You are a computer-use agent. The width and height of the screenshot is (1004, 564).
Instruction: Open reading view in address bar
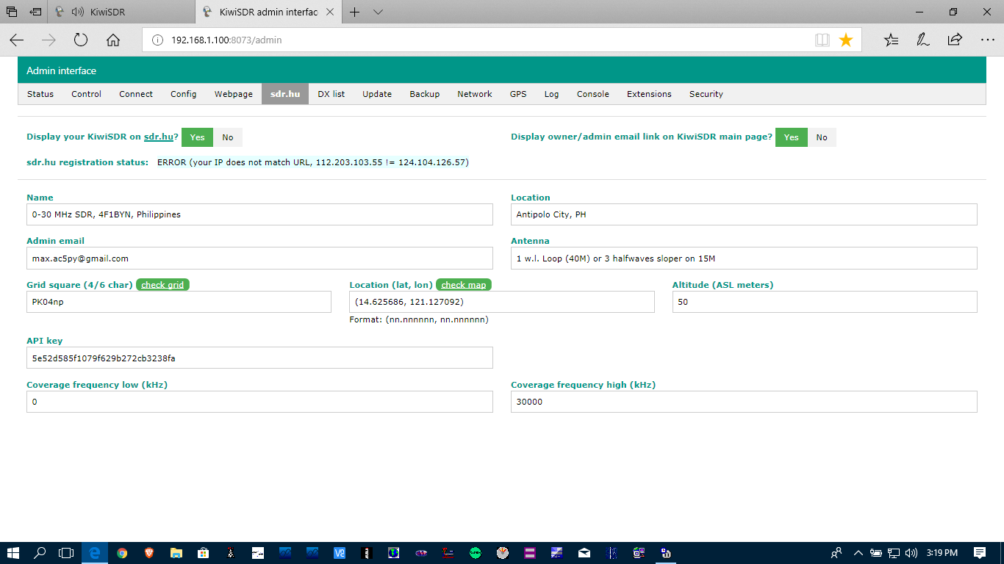[x=822, y=40]
